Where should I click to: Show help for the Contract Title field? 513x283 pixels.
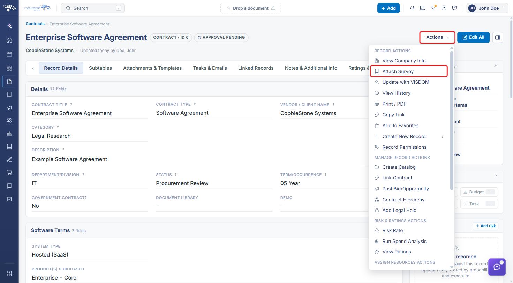71,105
